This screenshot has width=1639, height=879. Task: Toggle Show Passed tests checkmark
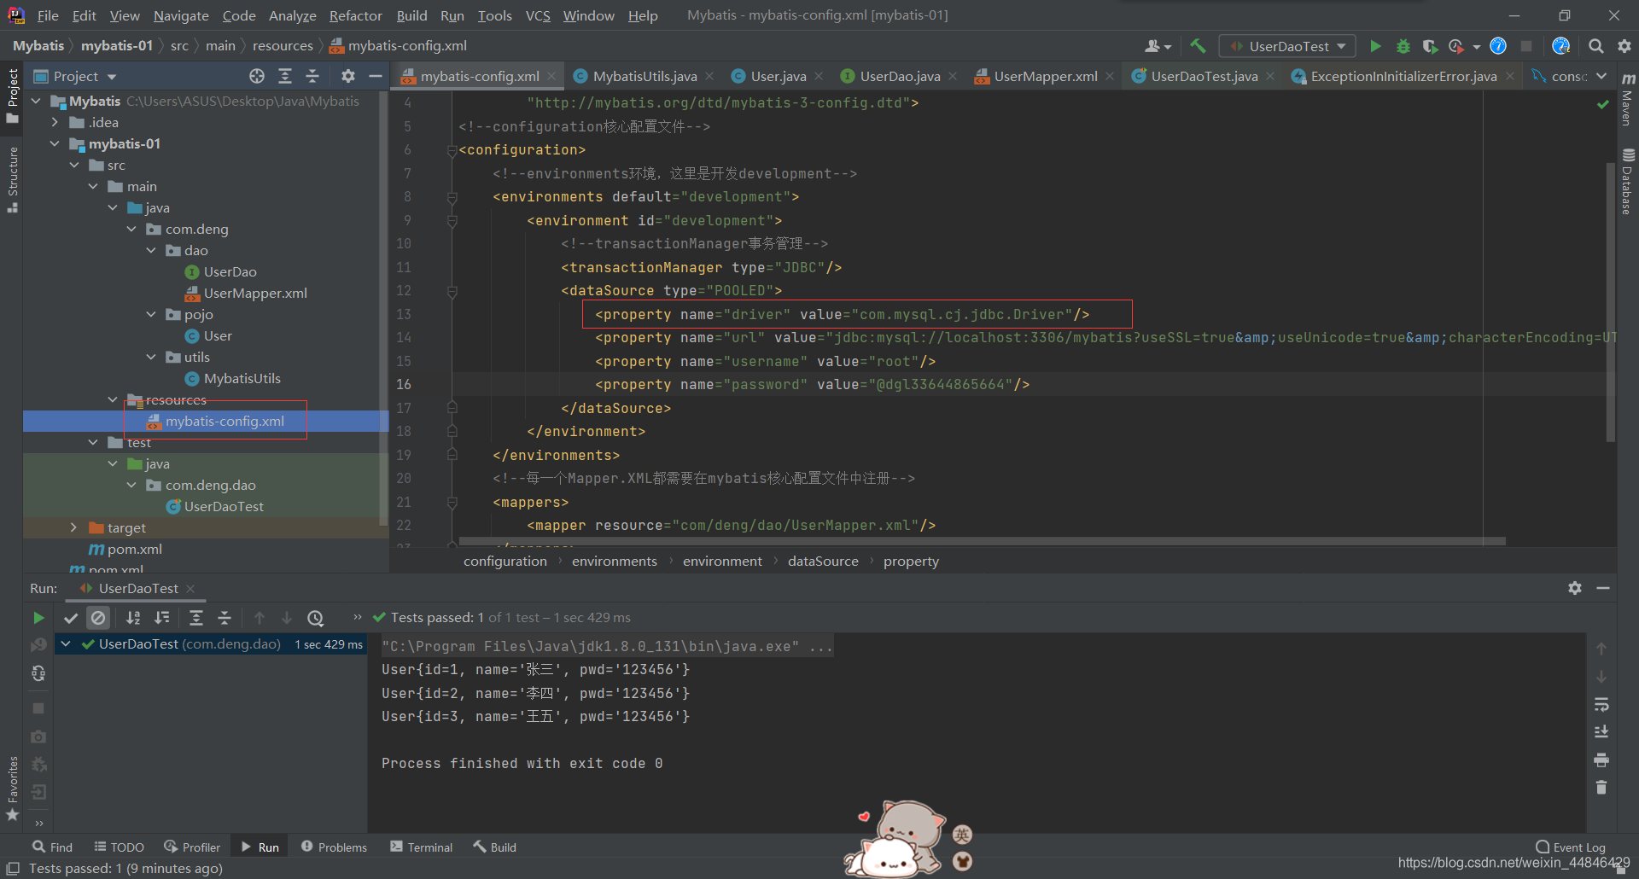coord(71,617)
